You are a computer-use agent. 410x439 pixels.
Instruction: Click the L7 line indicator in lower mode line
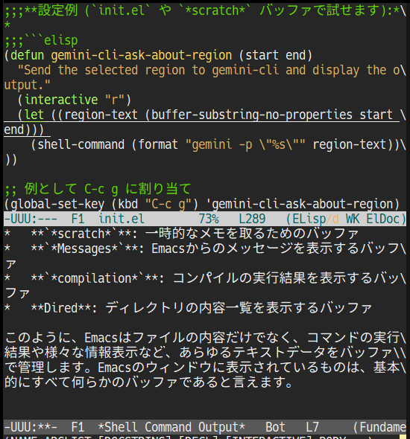click(x=312, y=427)
